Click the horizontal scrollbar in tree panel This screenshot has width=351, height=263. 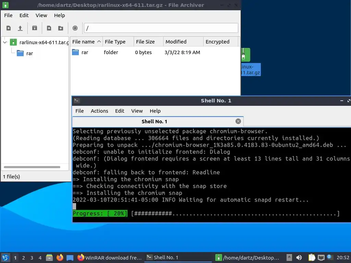pos(32,167)
